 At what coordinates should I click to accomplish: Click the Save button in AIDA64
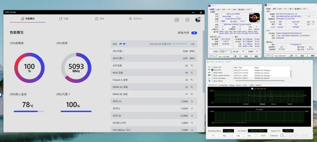coord(249,136)
